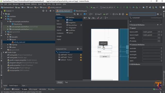The image size is (165, 93).
Task: Click warning icon next to button2
Action: click(x=81, y=60)
